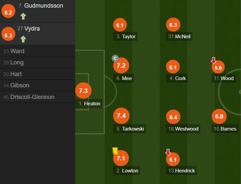The width and height of the screenshot is (241, 184).
Task: Click Gudmundsson's green substitution arrow
Action: coord(23,16)
